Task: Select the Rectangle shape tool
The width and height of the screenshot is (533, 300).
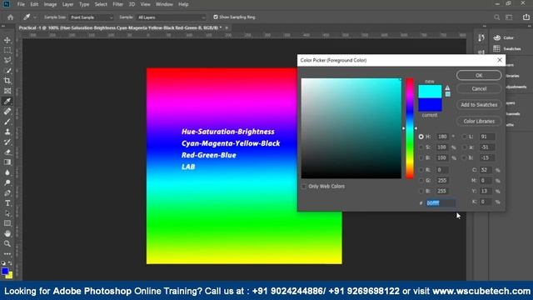Action: click(7, 223)
